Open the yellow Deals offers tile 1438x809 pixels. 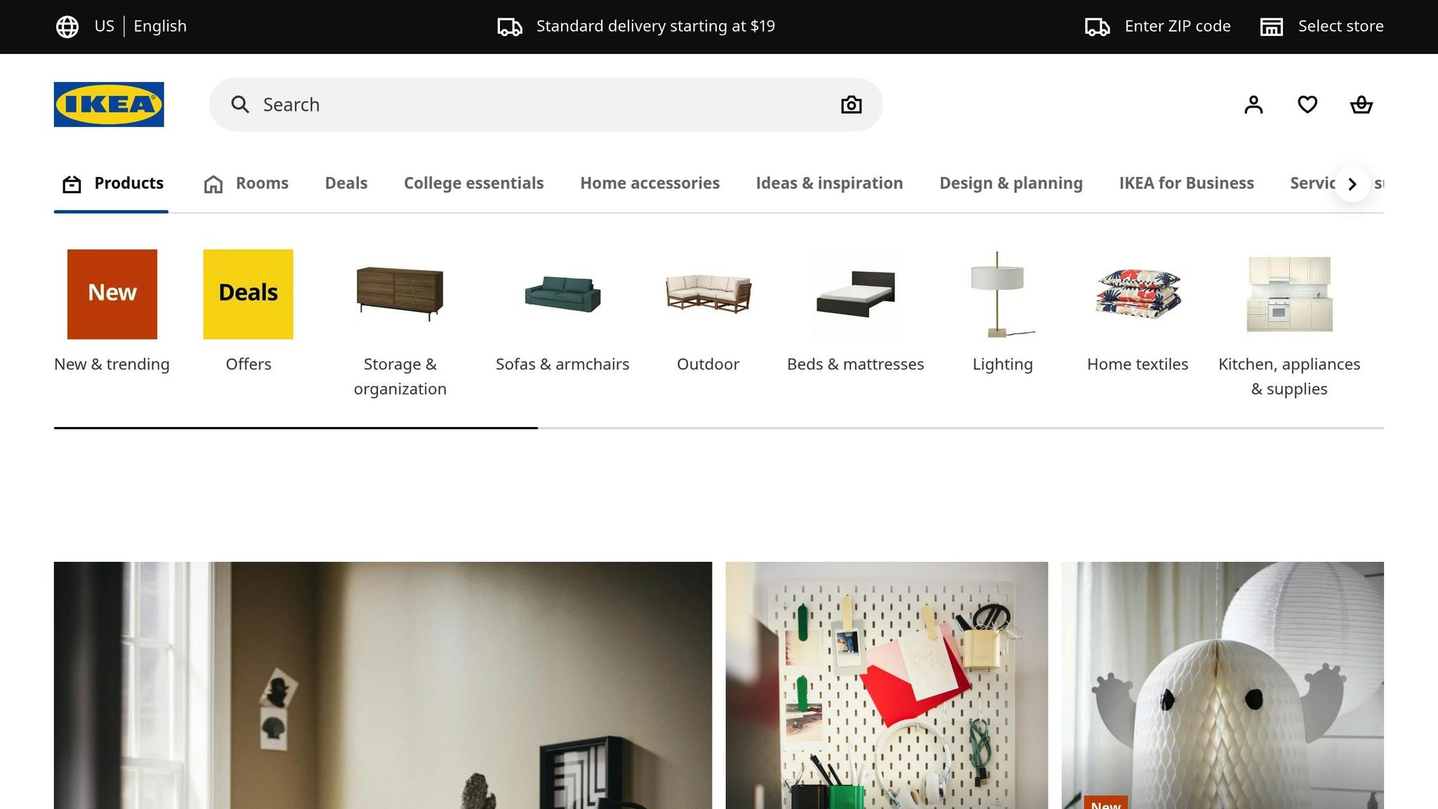click(248, 294)
